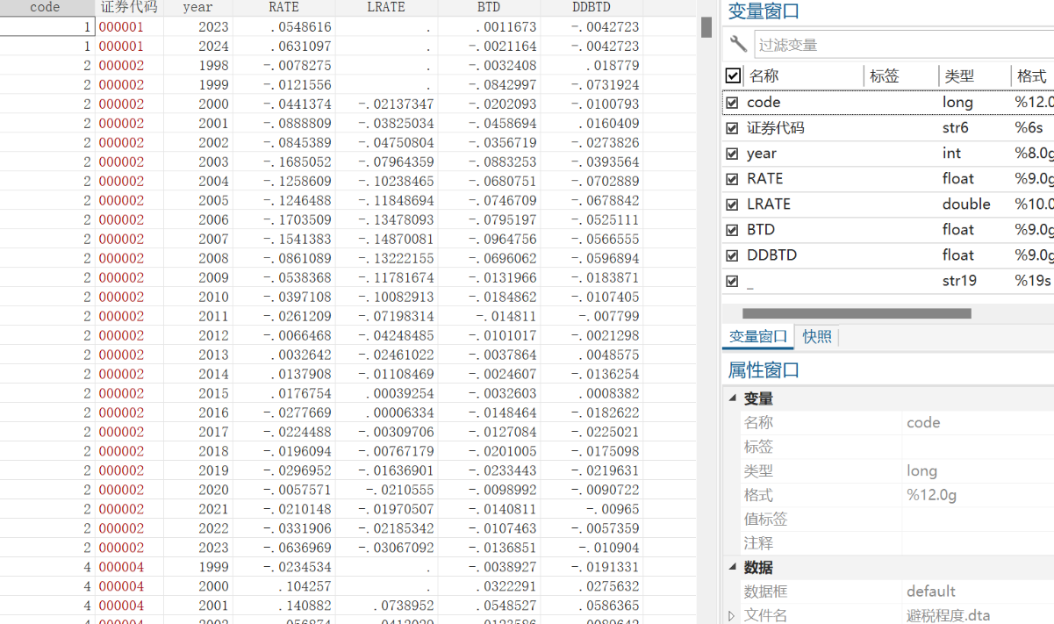Click BTD cell -.0842997

[489, 85]
